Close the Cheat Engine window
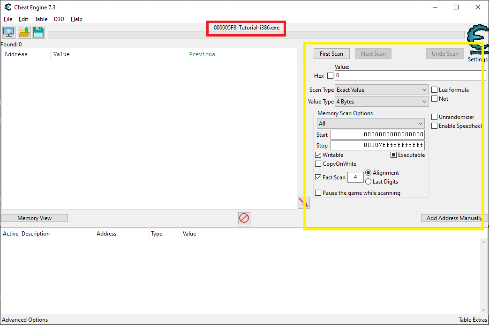The height and width of the screenshot is (325, 489). pyautogui.click(x=477, y=7)
